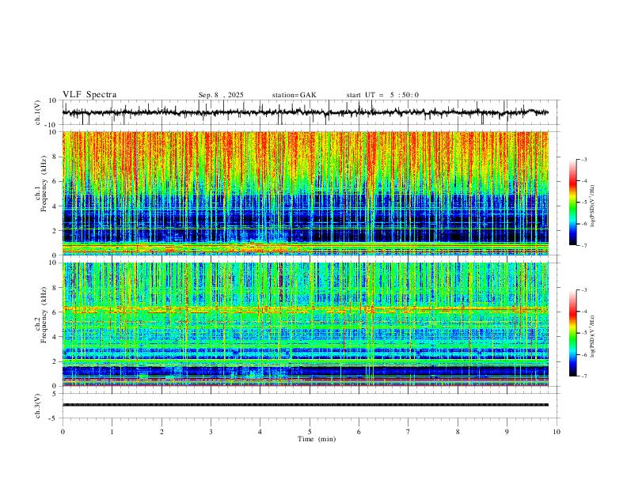This screenshot has width=627, height=484.
Task: Click the "8" kHz tick on the ch.1 frequency axis
Action: pyautogui.click(x=55, y=157)
